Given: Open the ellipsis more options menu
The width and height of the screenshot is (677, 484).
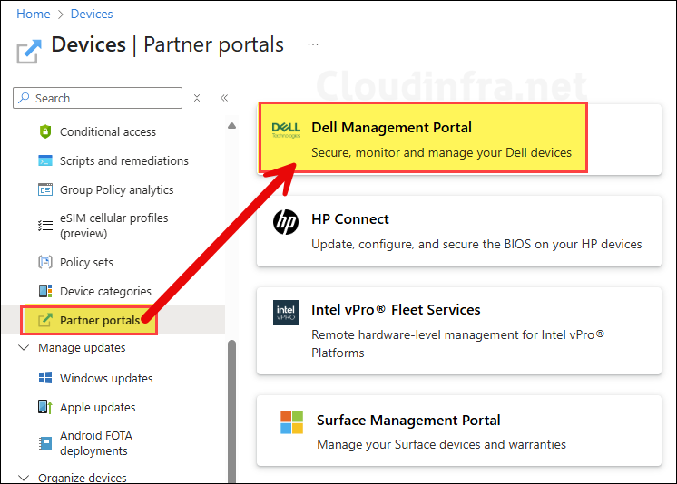Looking at the screenshot, I should 313,44.
